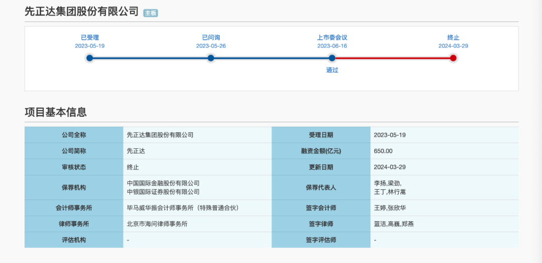Click the 项目基本信息 section heading
This screenshot has height=263, width=542.
pos(56,112)
